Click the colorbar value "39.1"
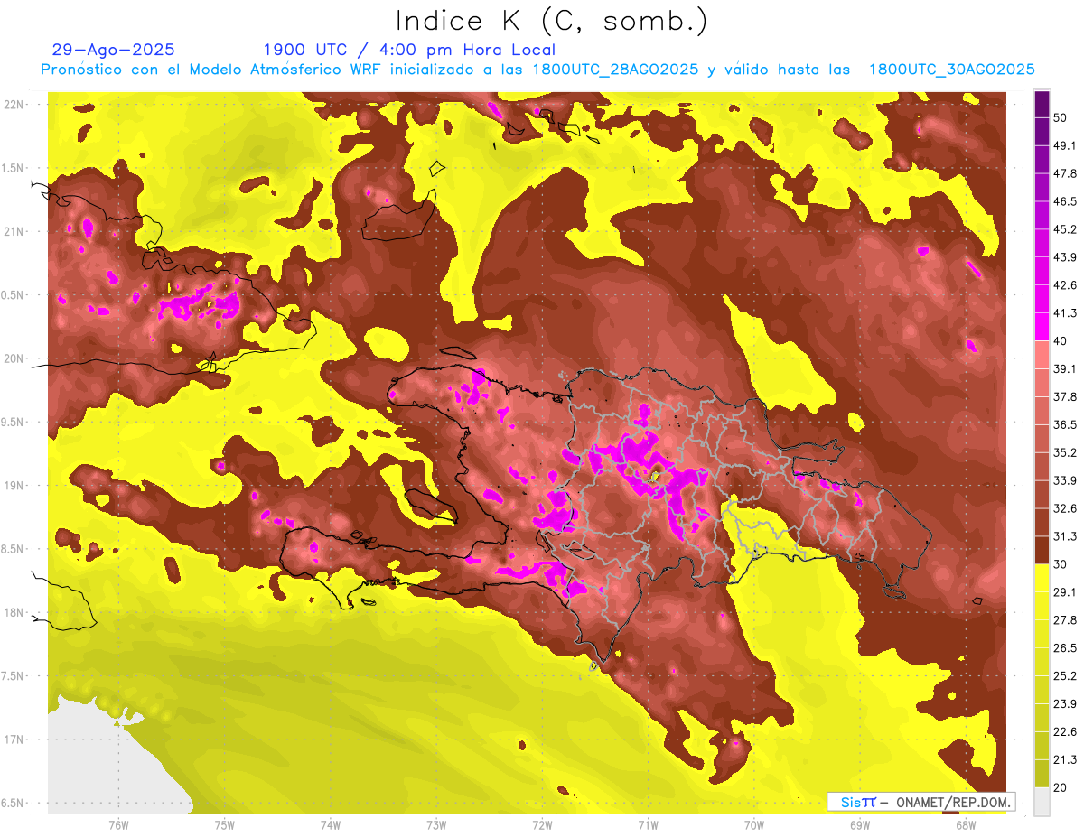 click(1065, 368)
